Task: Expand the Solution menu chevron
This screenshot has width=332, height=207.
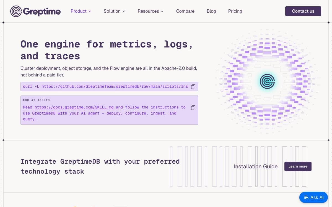Action: click(124, 11)
